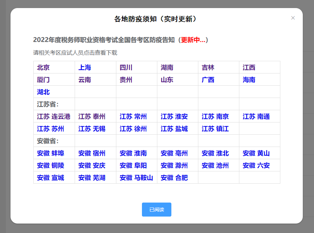The image size is (314, 233).
Task: Select the 贵州 notice link
Action: [x=126, y=80]
